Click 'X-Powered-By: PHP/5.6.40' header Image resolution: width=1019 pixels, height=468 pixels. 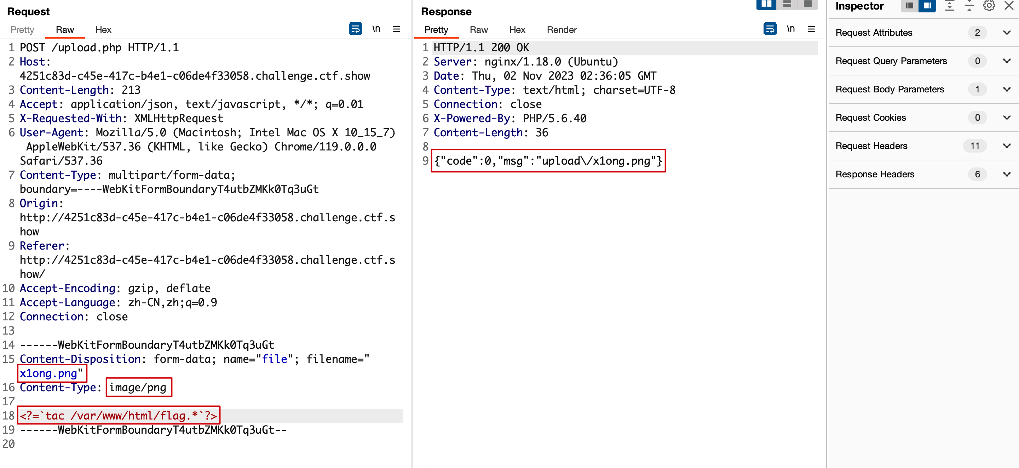510,118
